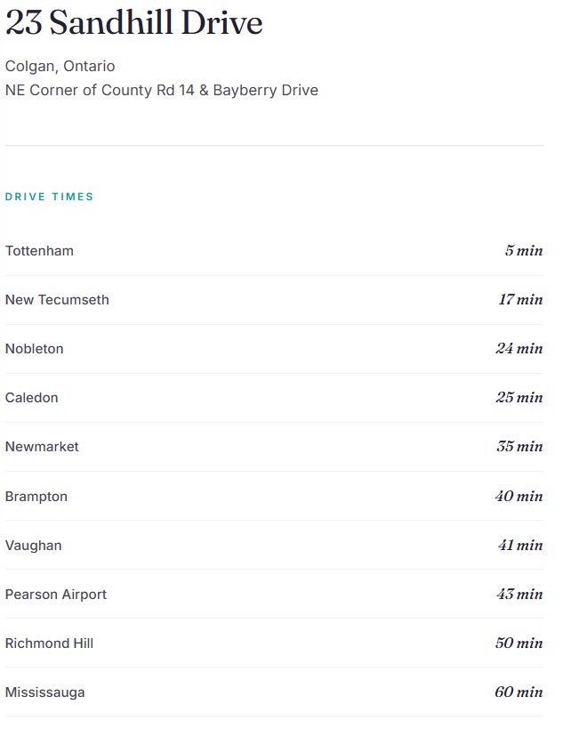Click the 23 Sandhill Drive heading

[x=133, y=22]
